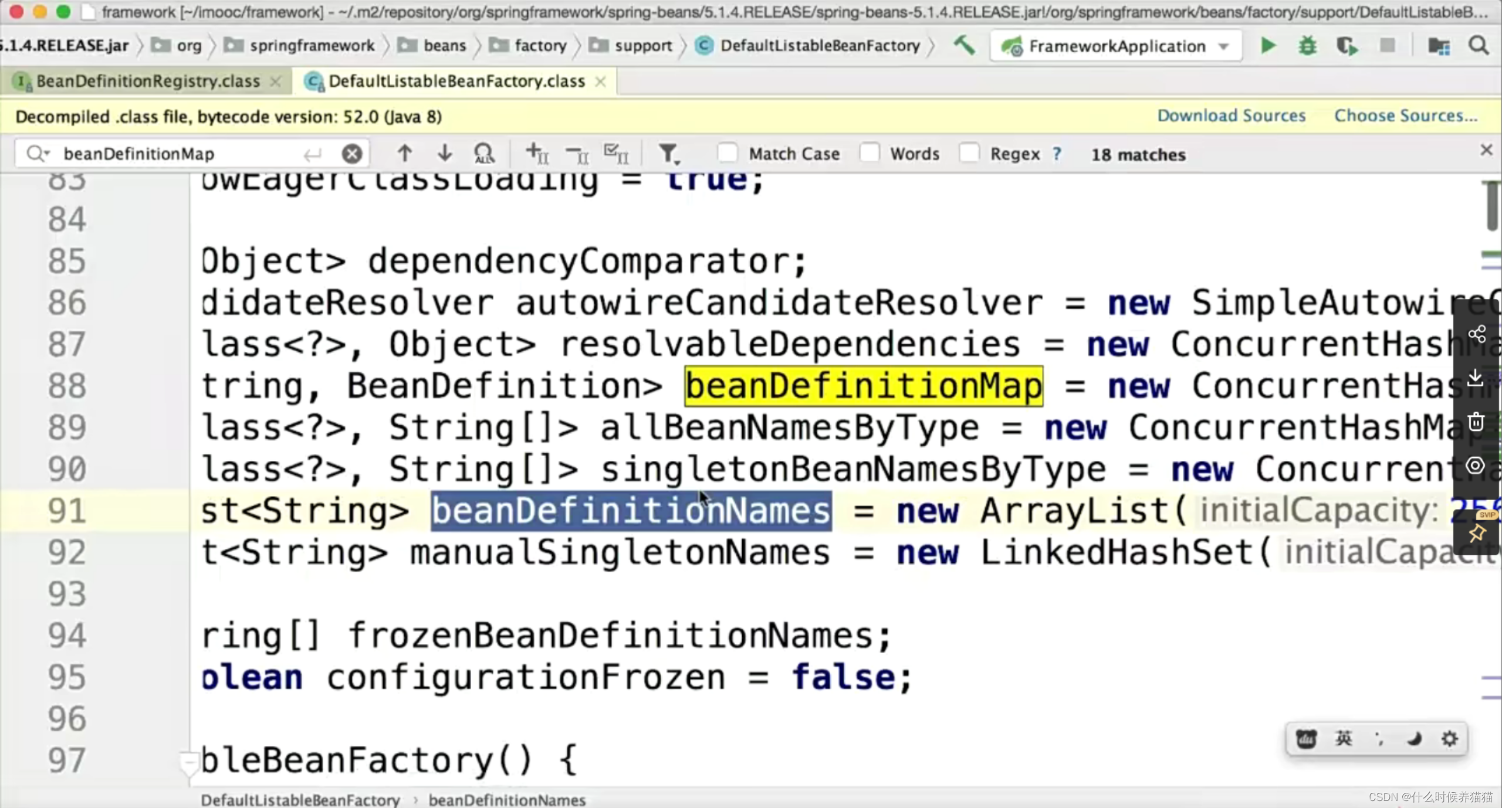Jump to next search occurrence
Image resolution: width=1502 pixels, height=808 pixels.
point(445,154)
